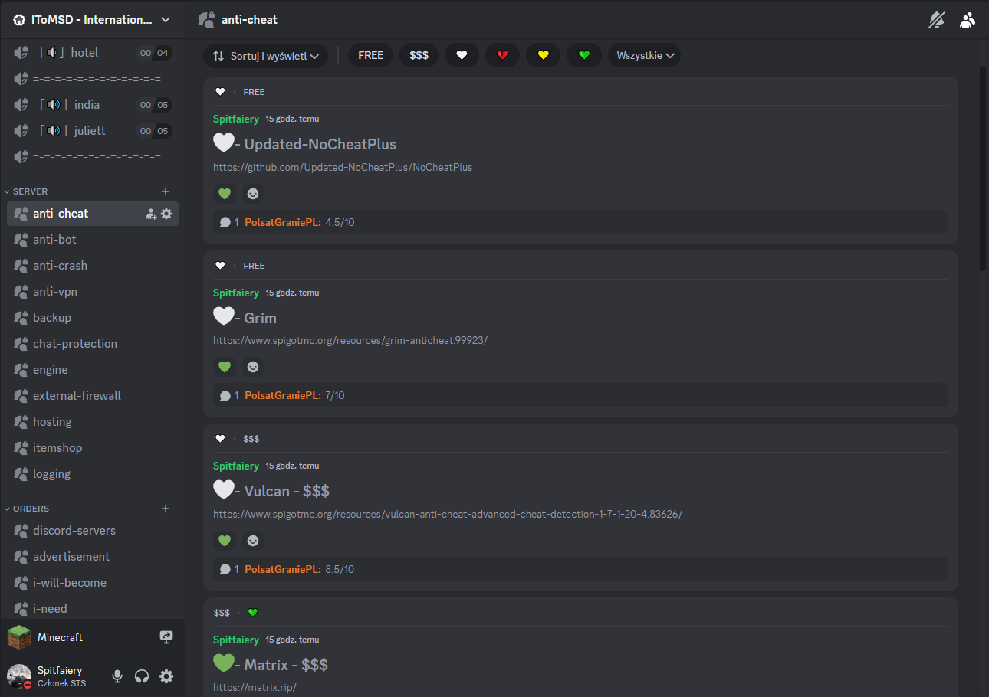Join hotel voice channel
Screen dimensions: 989x697
(93, 53)
